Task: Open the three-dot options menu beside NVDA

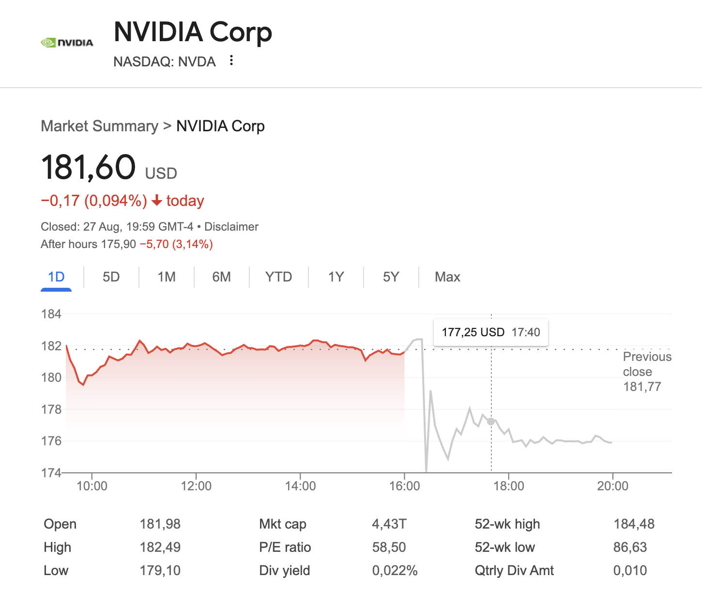Action: 231,61
